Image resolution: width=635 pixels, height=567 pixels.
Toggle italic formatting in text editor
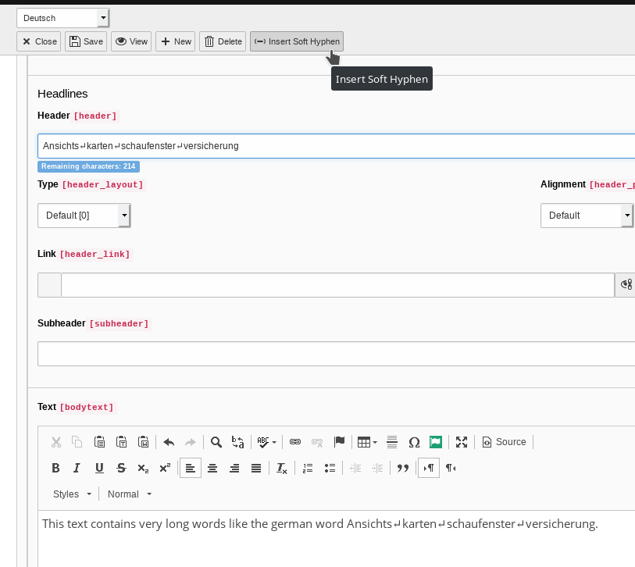coord(77,469)
